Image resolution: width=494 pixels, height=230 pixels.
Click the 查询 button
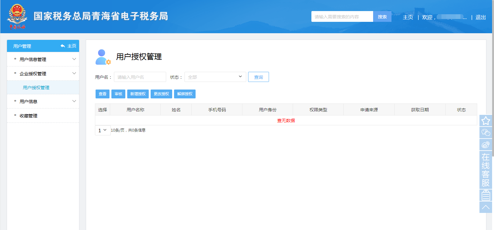coord(259,77)
